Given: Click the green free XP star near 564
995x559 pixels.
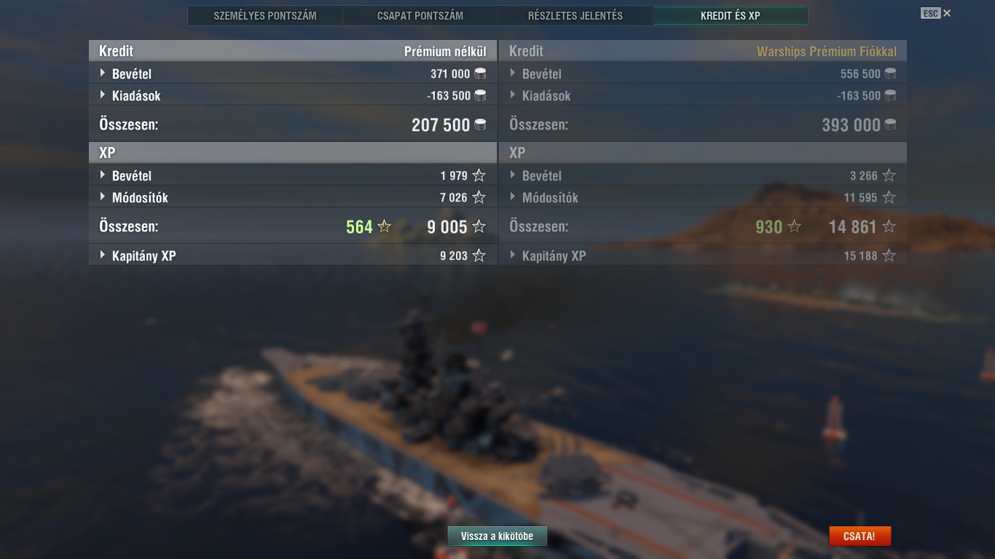Looking at the screenshot, I should [385, 226].
